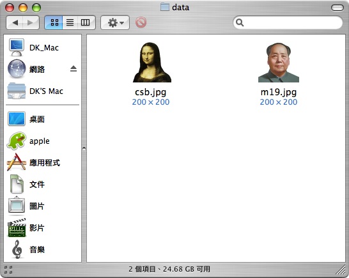The image size is (349, 278).
Task: Switch to list view
Action: point(70,22)
